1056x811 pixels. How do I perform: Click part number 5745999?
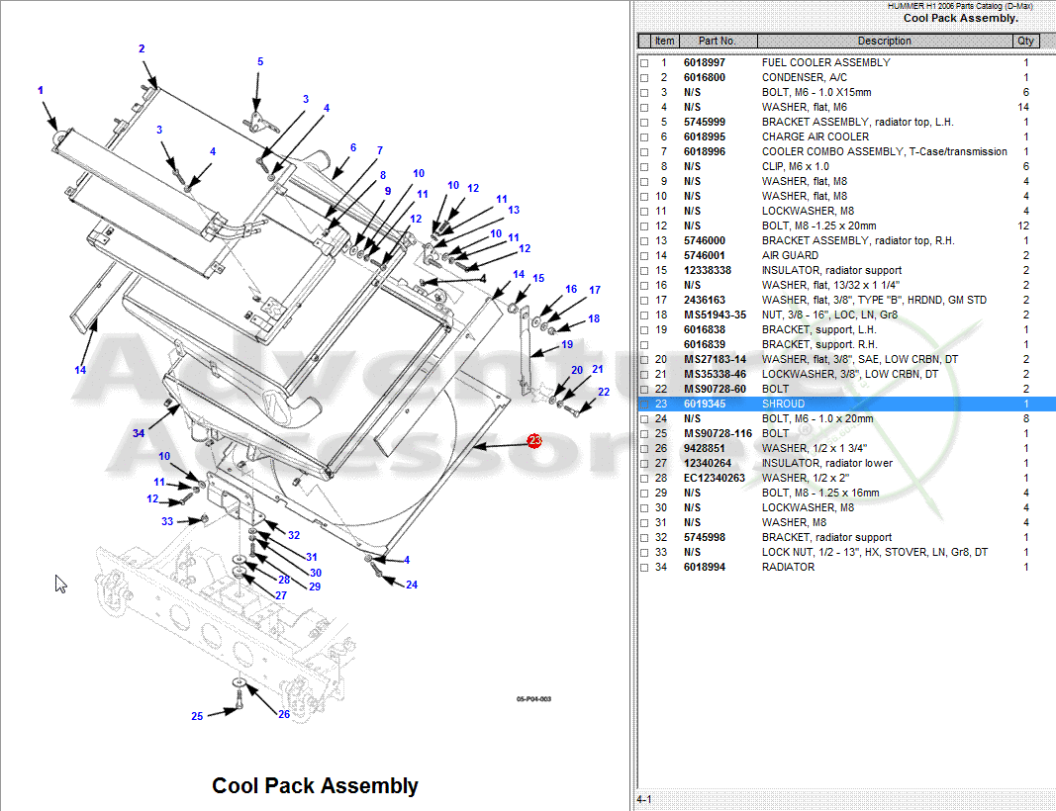pos(705,123)
